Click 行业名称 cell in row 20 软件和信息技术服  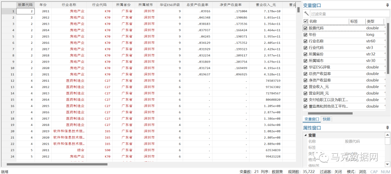point(69,131)
